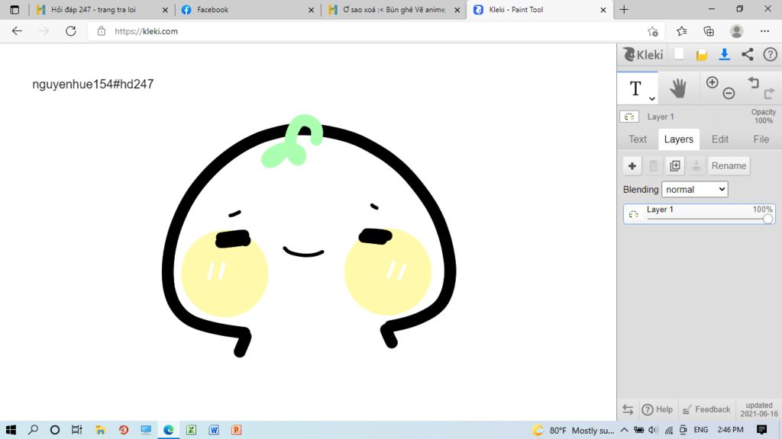Open a new browser tab
This screenshot has width=782, height=439.
coord(624,9)
